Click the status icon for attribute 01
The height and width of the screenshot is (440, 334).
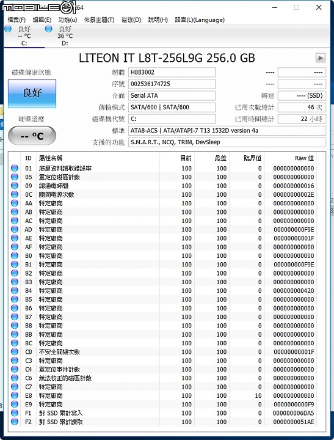coord(15,168)
